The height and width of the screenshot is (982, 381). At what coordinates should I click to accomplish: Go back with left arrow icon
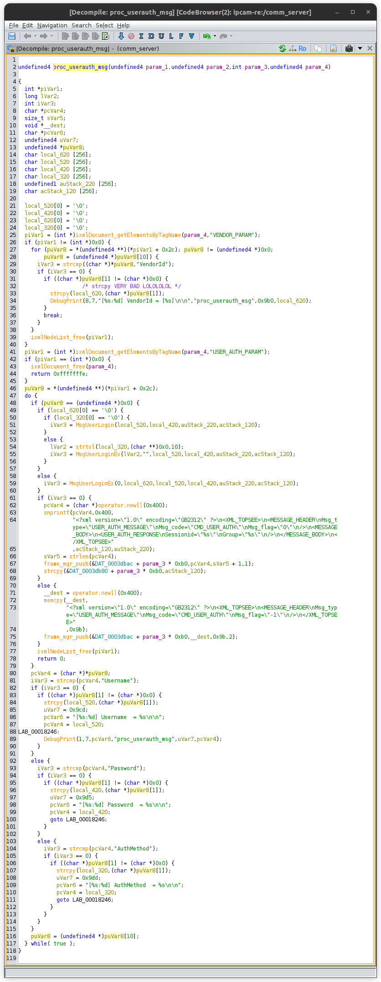click(27, 36)
